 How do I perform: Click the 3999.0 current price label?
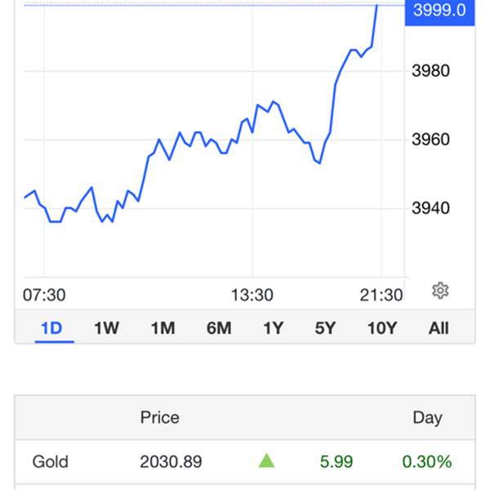click(x=439, y=11)
